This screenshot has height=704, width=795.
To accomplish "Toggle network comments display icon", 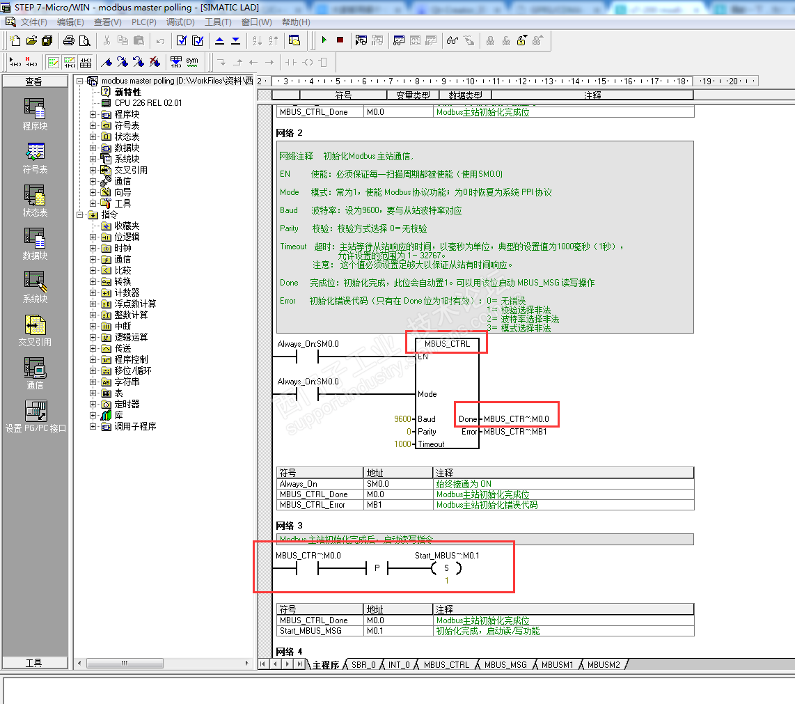I will 70,63.
